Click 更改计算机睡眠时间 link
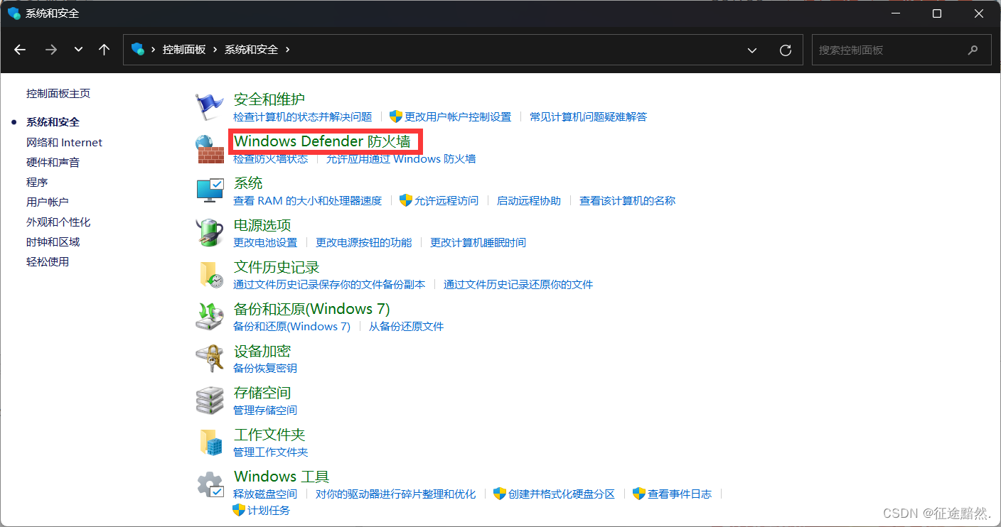This screenshot has width=1001, height=527. pos(478,243)
